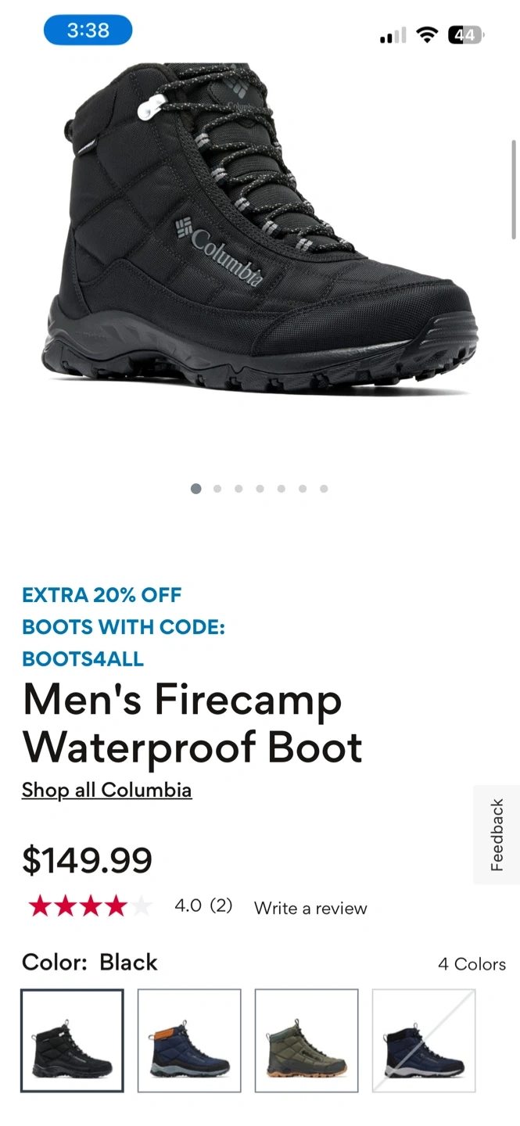Click Write a review link
Viewport: 520px width, 1126px height.
tap(310, 908)
